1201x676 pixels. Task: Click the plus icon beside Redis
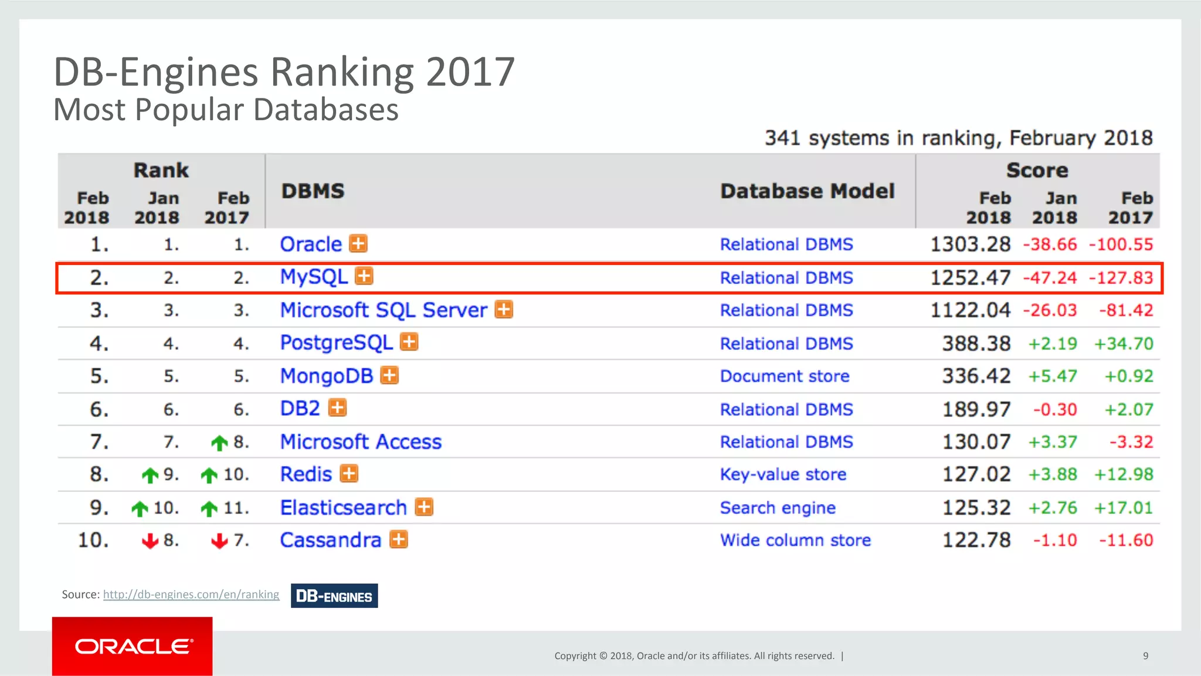click(349, 473)
